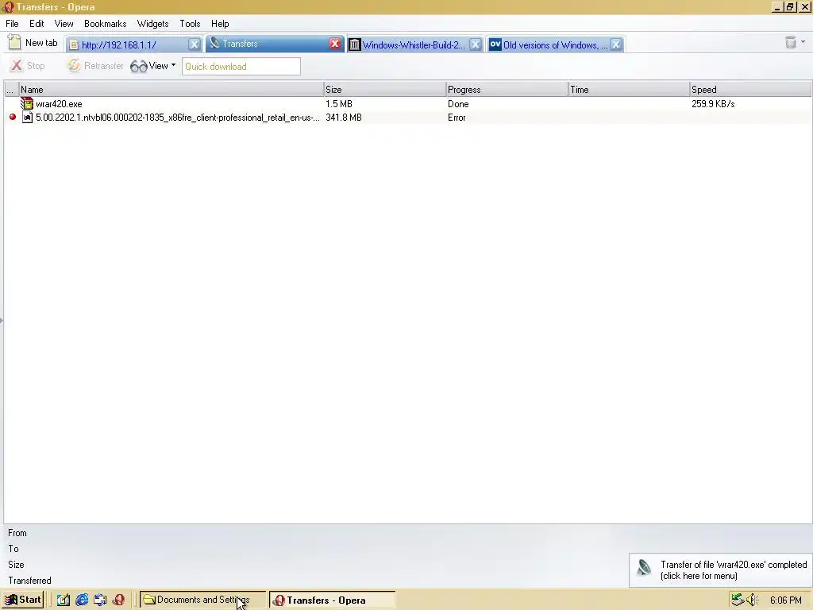The width and height of the screenshot is (813, 610).
Task: Sort transfers by Time column
Action: click(x=629, y=90)
